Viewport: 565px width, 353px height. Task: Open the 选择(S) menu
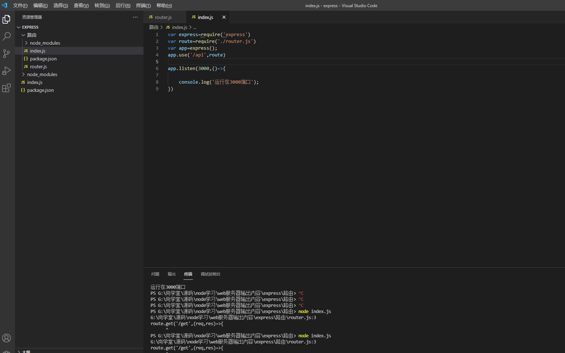pyautogui.click(x=61, y=5)
